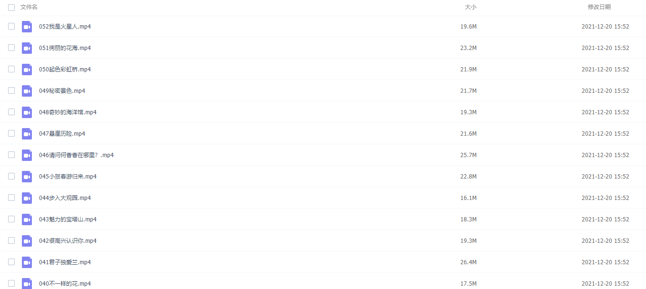This screenshot has height=289, width=646.
Task: Sort the list by 大小 column
Action: (470, 7)
